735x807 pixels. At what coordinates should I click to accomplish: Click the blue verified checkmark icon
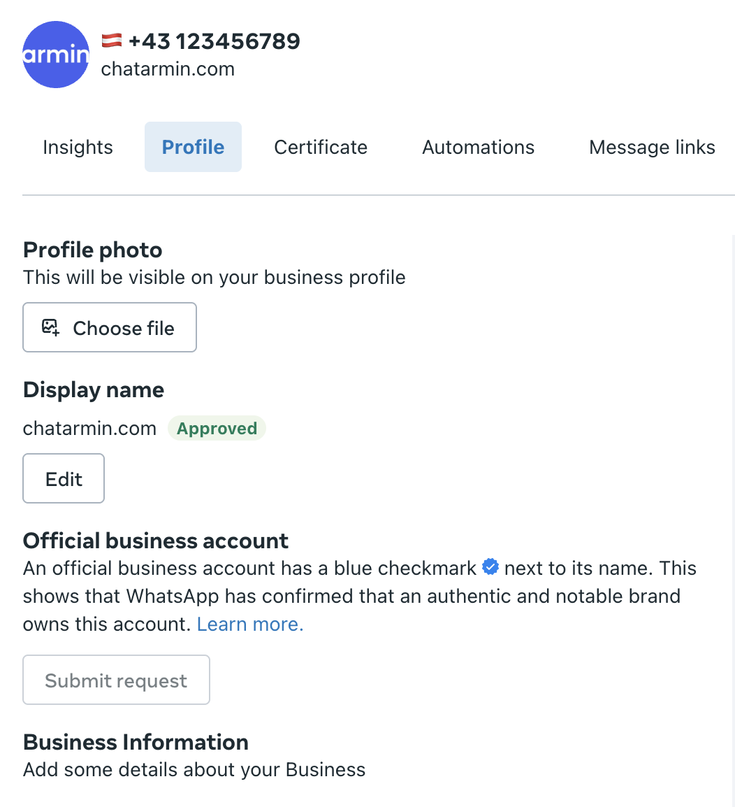click(490, 567)
